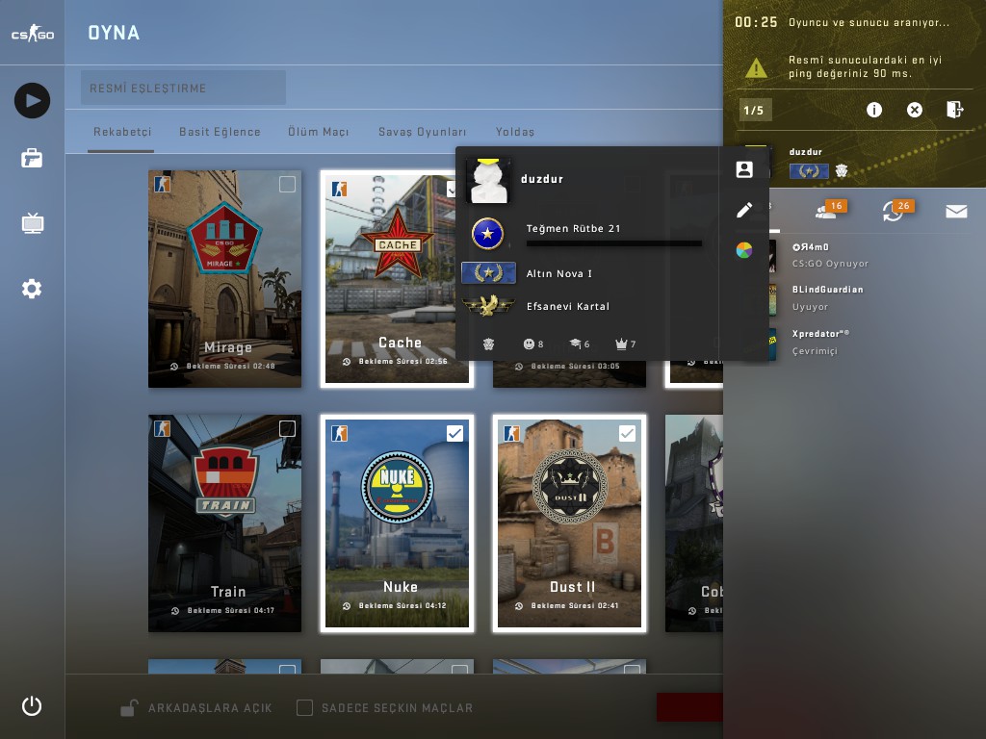Open the Inventory briefcase icon

coord(32,159)
